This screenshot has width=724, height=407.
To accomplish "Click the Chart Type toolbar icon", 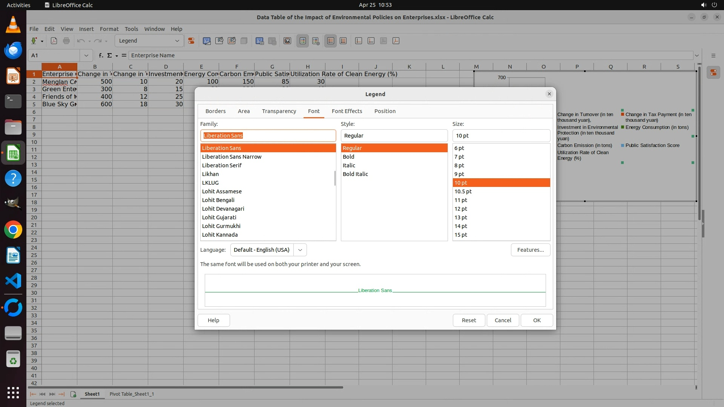I will [x=207, y=41].
